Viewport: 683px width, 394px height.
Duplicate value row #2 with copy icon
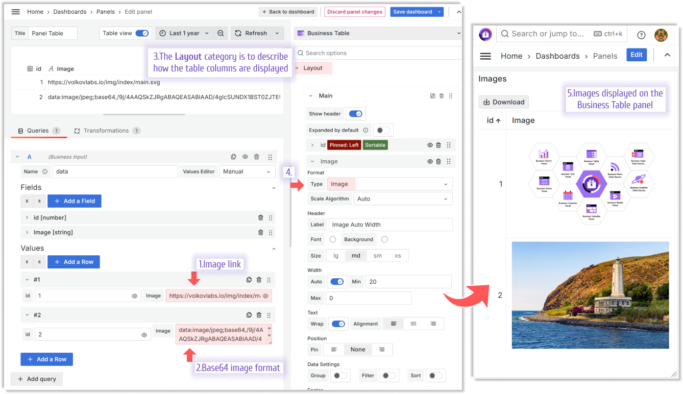pyautogui.click(x=249, y=315)
